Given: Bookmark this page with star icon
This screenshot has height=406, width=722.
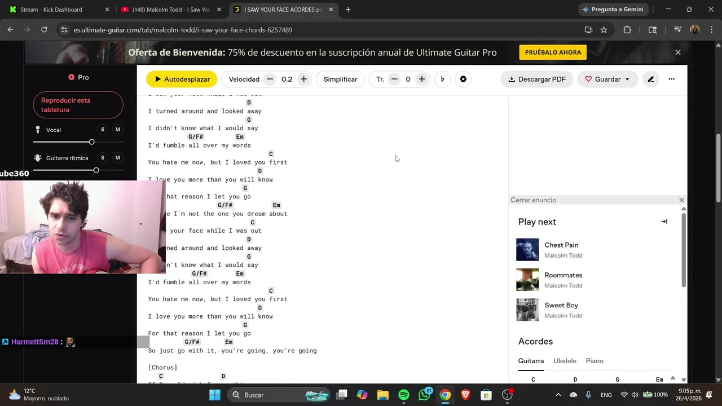Looking at the screenshot, I should [x=604, y=30].
